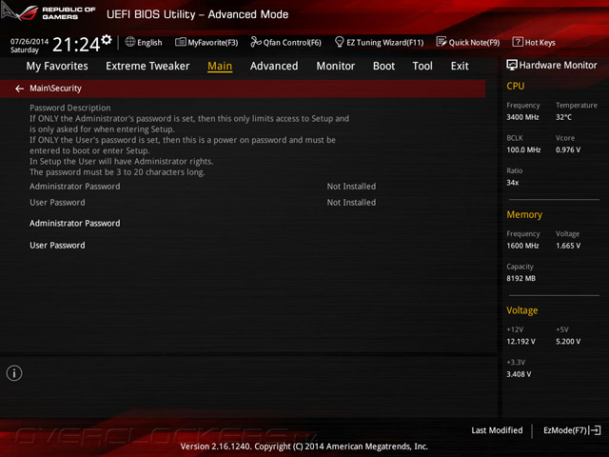
Task: Select the Main tab
Action: 220,66
